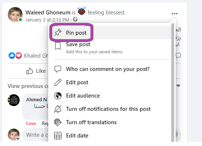202x146 pixels.
Task: Click the speech bubble icon for comment settings
Action: [58, 69]
